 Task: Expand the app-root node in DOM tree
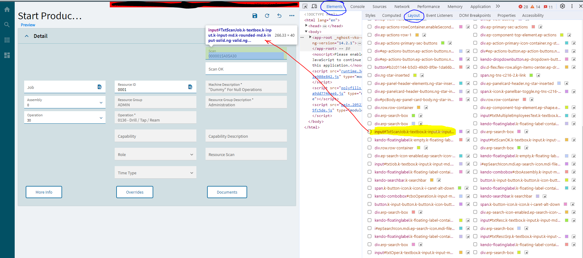point(310,37)
